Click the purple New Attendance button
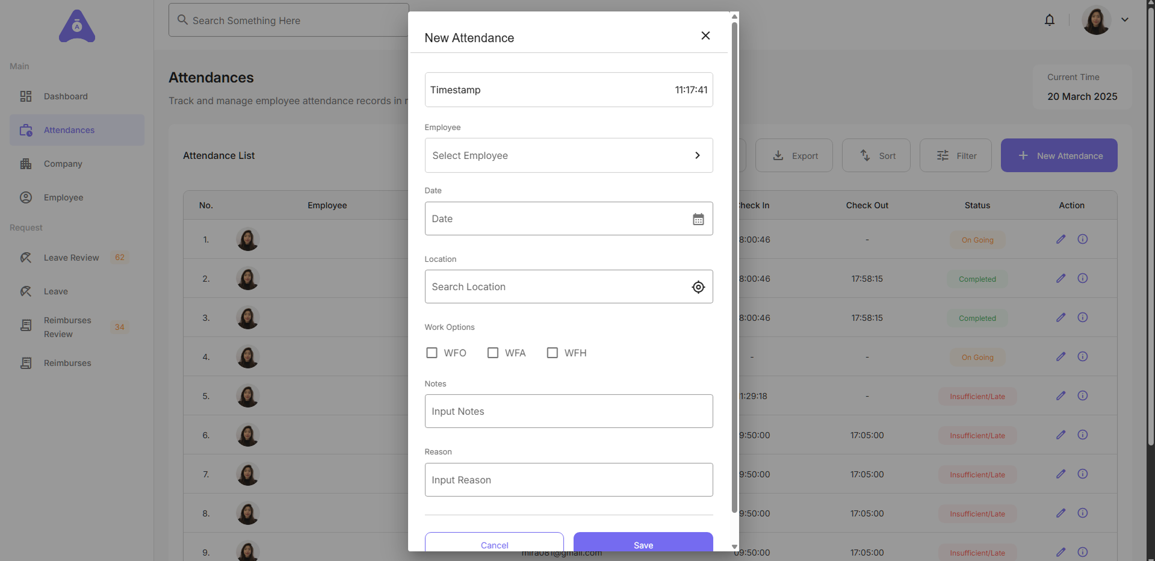The height and width of the screenshot is (561, 1155). 1059,155
